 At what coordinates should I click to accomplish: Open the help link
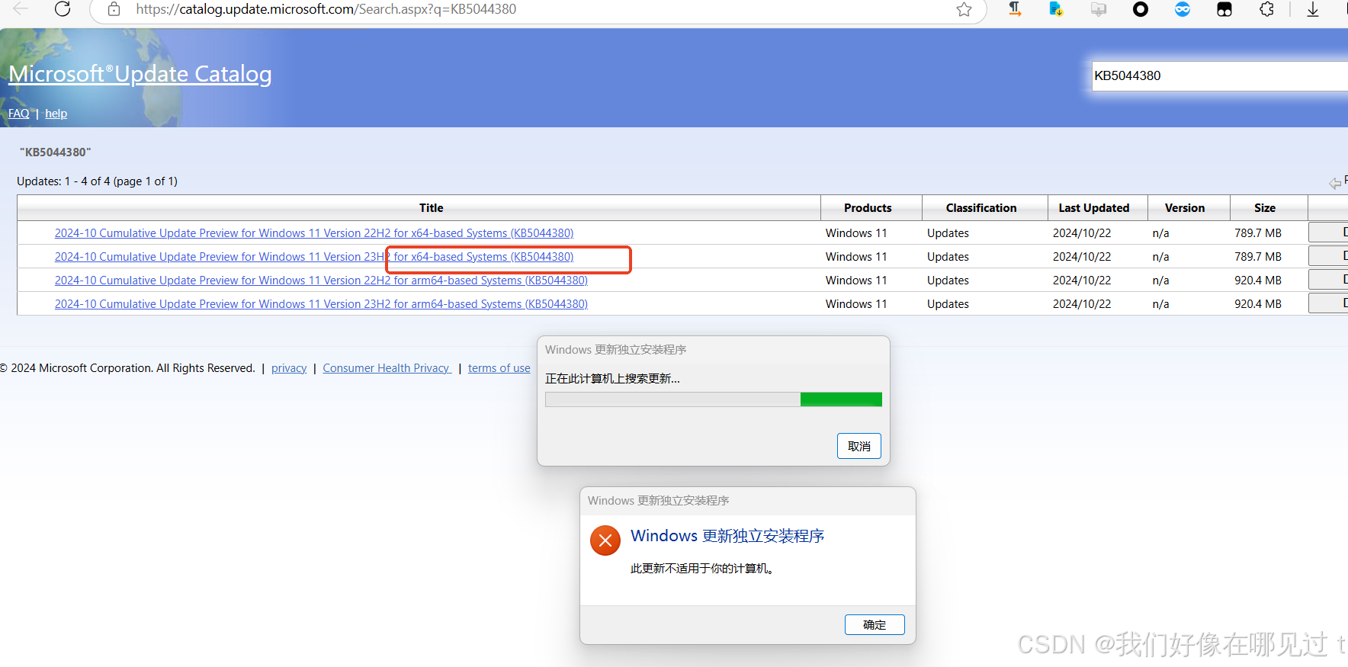click(56, 114)
